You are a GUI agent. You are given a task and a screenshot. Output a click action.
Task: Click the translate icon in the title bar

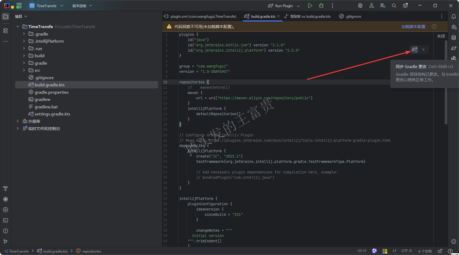pyautogui.click(x=383, y=6)
